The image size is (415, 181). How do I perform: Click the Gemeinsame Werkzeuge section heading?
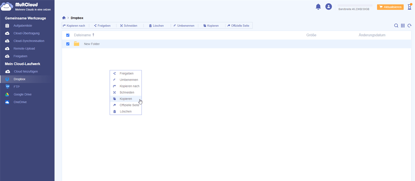click(x=25, y=18)
